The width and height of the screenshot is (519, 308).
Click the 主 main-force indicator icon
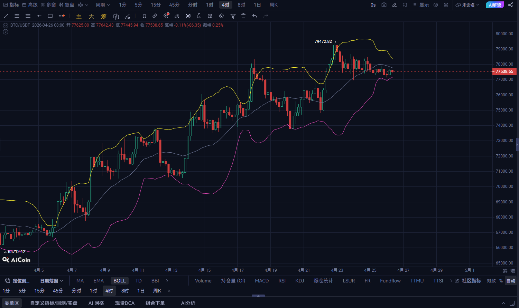tap(79, 16)
